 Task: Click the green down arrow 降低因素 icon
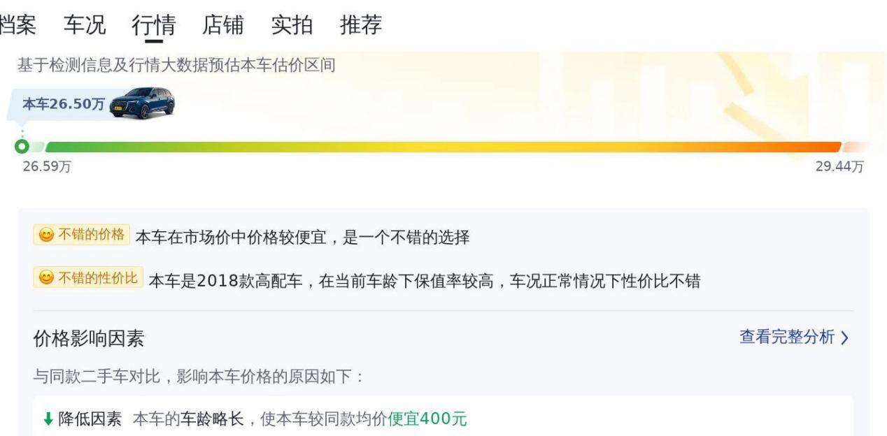(48, 419)
